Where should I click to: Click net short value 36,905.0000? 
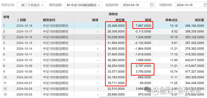[116, 49]
